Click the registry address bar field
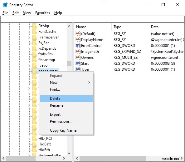The image size is (185, 162). (92, 19)
